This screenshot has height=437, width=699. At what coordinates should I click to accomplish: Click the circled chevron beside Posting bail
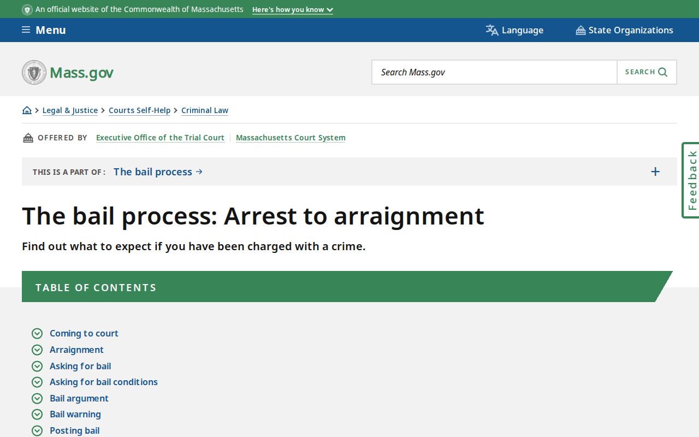(x=37, y=430)
